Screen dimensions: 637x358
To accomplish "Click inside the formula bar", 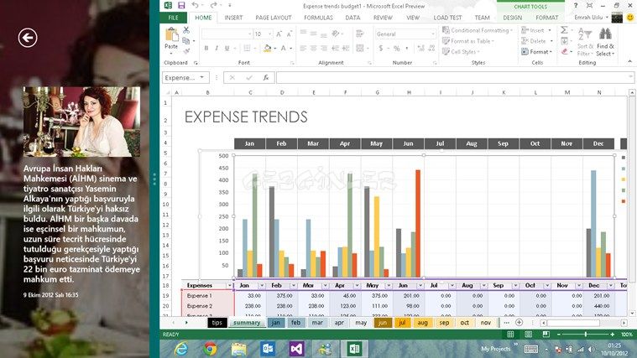I will click(455, 77).
